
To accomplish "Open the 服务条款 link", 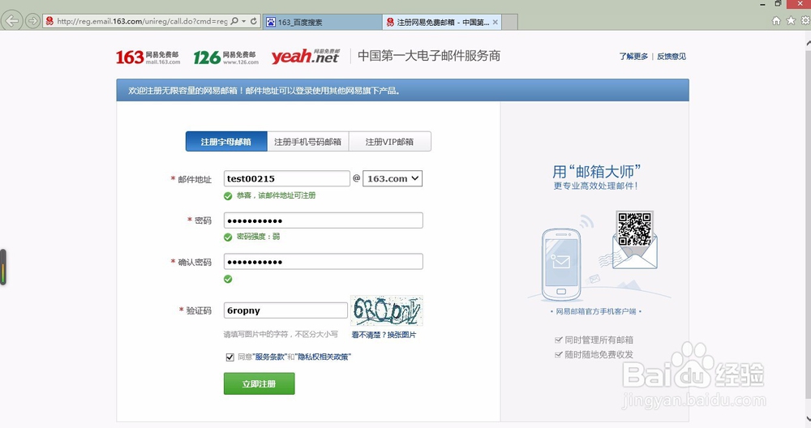I will 269,357.
